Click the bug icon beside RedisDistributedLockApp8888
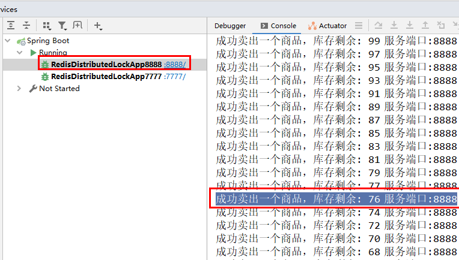The width and height of the screenshot is (459, 260). (x=45, y=65)
